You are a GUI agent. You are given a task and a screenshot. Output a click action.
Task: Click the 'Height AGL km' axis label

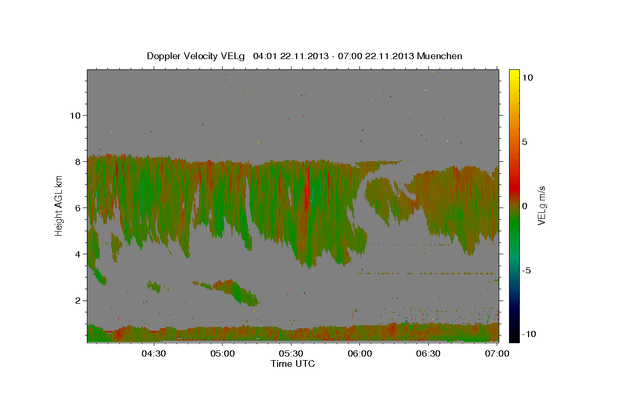click(x=59, y=206)
